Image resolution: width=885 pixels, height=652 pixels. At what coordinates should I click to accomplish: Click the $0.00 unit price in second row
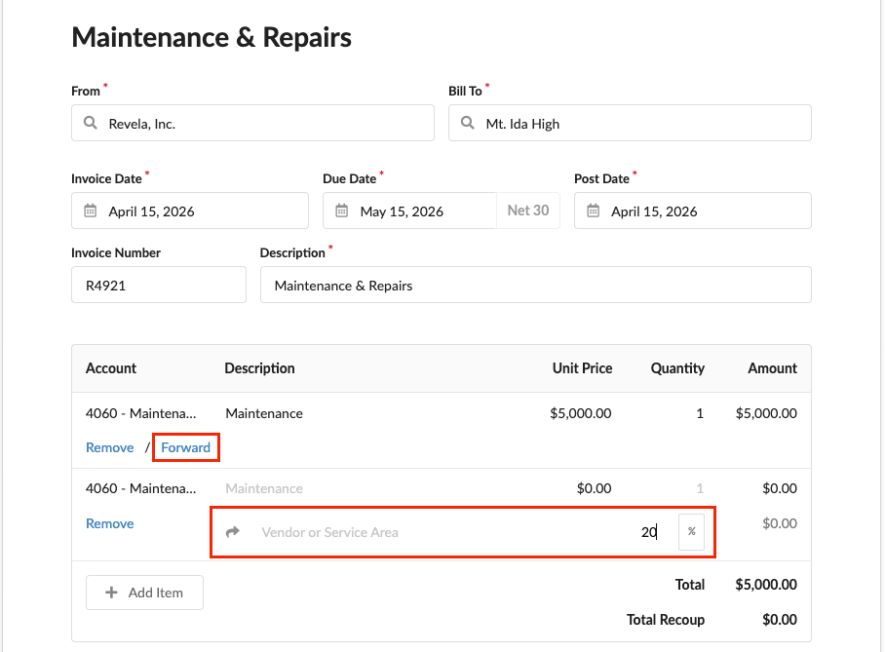[594, 488]
